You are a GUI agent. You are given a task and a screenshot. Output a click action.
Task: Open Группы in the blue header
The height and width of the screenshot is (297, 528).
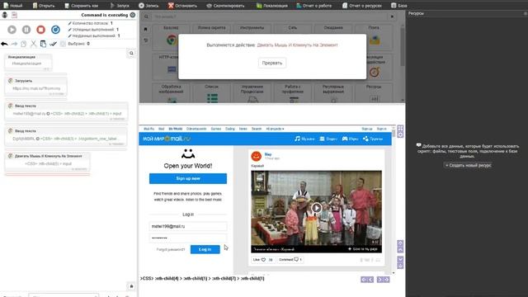pos(373,139)
